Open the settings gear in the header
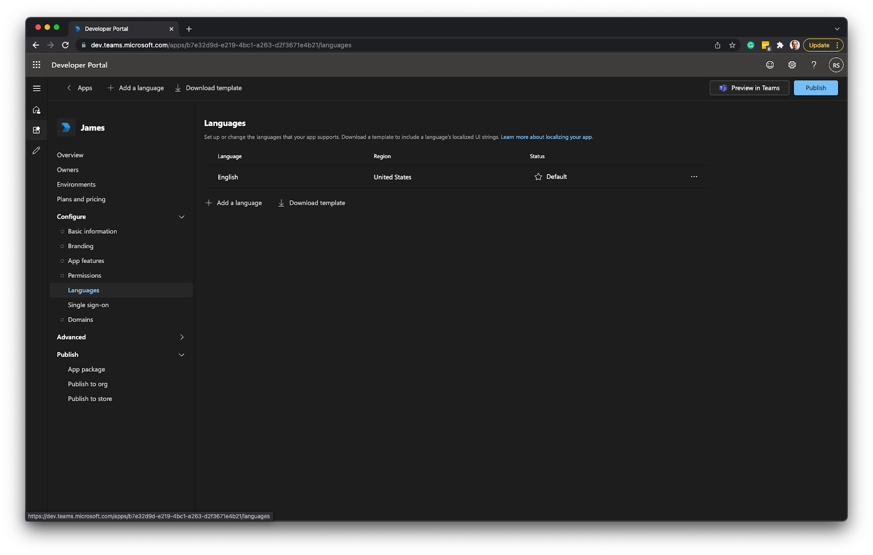 [x=792, y=64]
